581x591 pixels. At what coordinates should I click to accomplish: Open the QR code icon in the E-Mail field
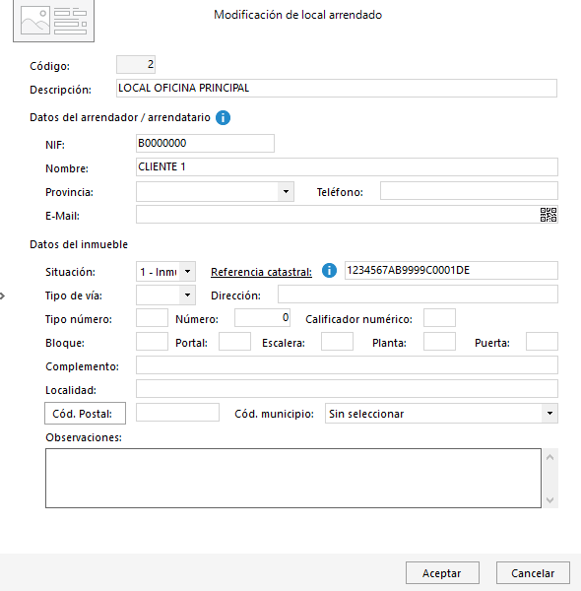pos(549,215)
